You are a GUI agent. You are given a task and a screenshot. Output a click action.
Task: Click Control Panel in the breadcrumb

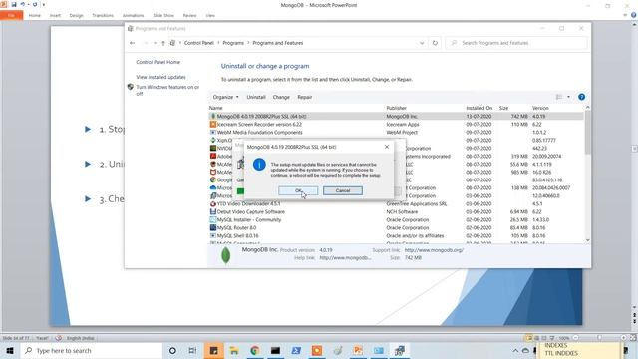[199, 43]
